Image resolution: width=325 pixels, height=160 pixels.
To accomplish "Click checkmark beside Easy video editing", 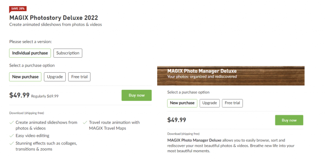I will coord(12,136).
